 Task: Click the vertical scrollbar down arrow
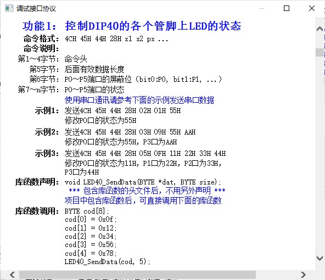pyautogui.click(x=320, y=258)
